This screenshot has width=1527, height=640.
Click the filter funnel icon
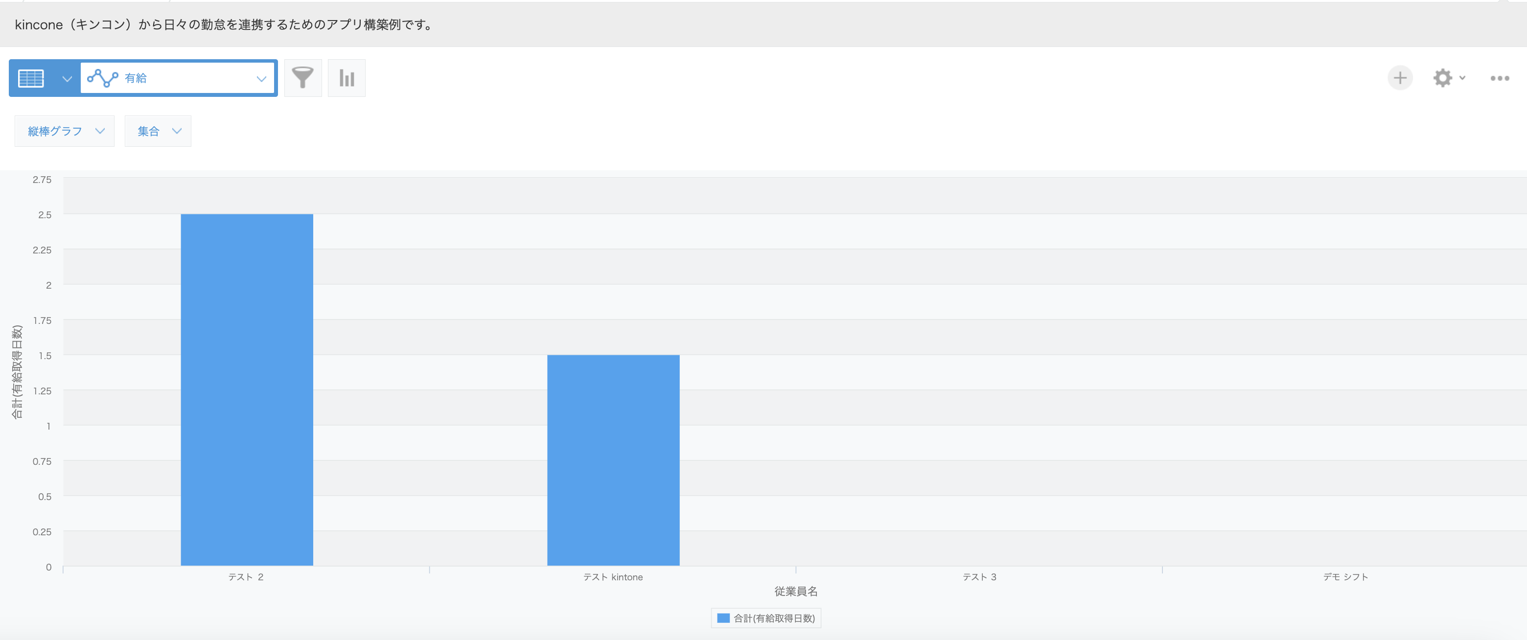(x=303, y=78)
